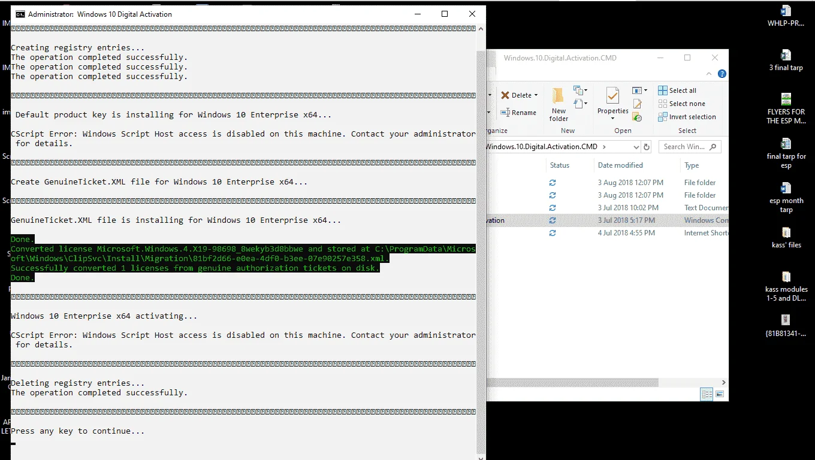The image size is (815, 460).
Task: Click date 4 Jul 2018 4:55 PM
Action: (x=626, y=233)
